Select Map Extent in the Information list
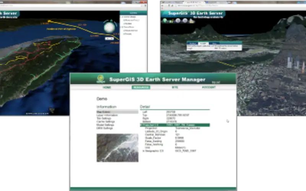 [117, 112]
